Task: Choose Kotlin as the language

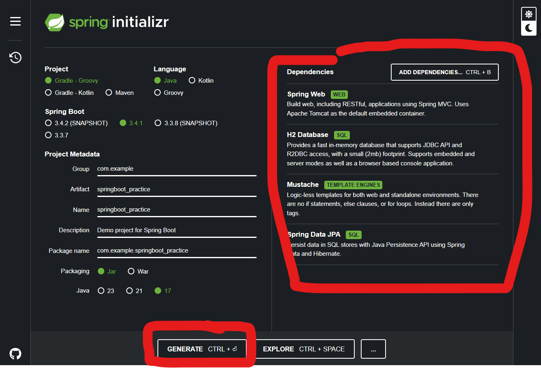Action: pyautogui.click(x=201, y=81)
